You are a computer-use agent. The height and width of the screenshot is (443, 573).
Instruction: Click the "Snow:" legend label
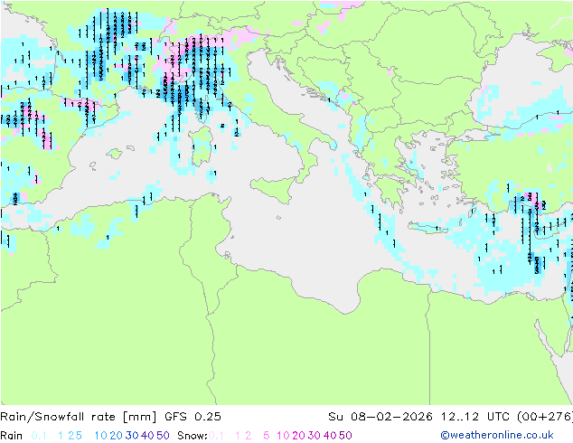193,436
